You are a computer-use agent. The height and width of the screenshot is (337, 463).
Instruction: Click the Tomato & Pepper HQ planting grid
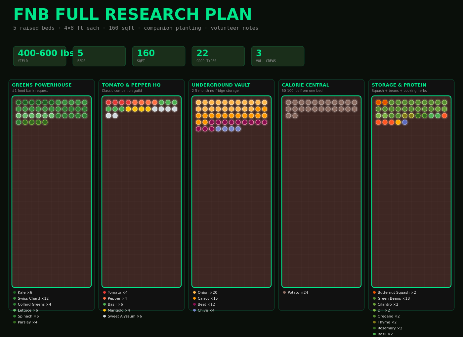click(142, 192)
